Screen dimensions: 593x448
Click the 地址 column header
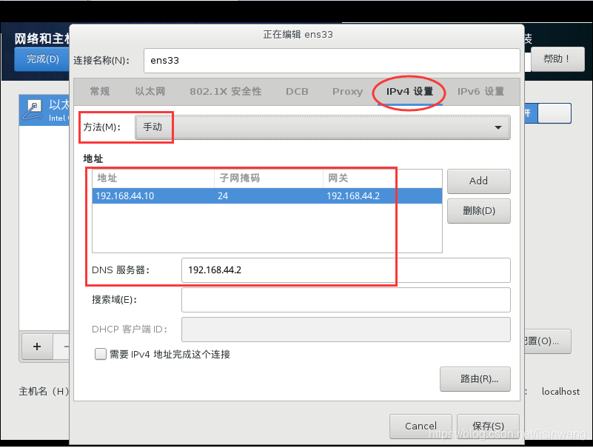coord(153,178)
